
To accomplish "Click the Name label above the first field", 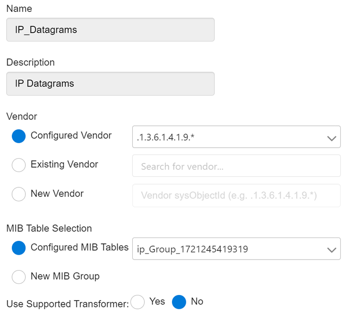I will point(19,9).
